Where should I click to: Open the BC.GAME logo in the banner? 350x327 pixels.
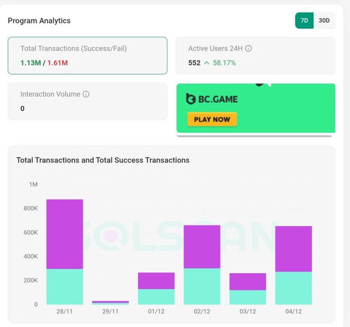(211, 99)
